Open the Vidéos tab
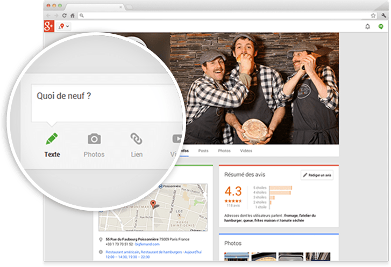This screenshot has width=391, height=267. click(x=246, y=151)
